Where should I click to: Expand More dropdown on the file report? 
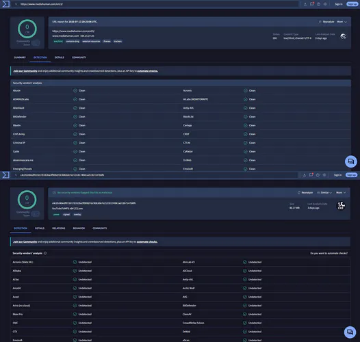341,193
